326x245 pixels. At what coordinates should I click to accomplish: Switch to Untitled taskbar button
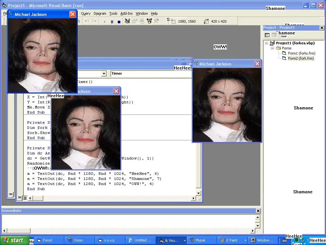140,240
